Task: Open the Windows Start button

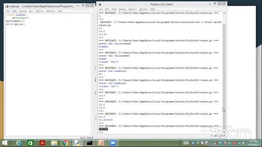Action: 5,143
